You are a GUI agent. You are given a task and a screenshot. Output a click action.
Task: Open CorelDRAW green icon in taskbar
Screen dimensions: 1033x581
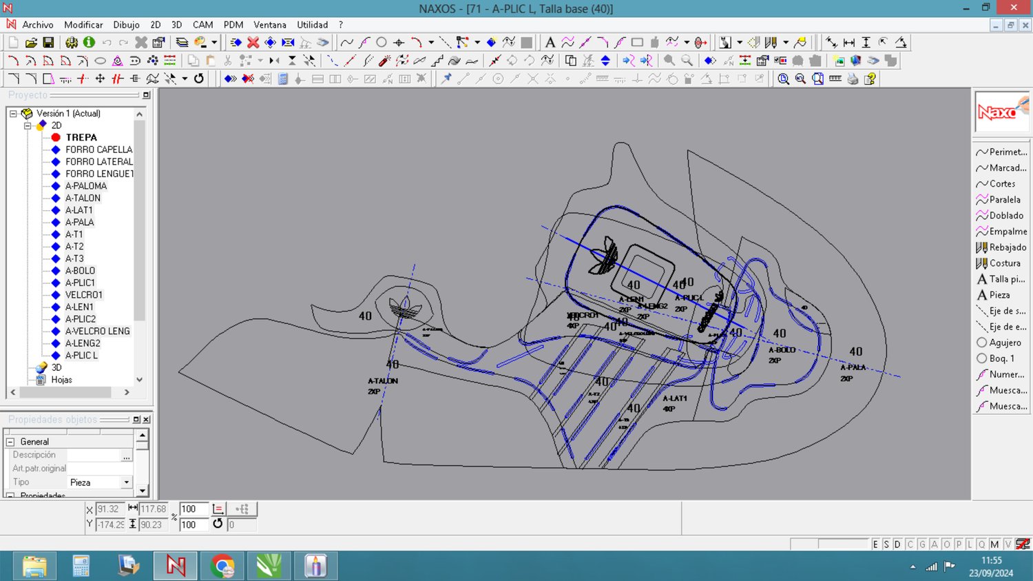pos(269,566)
